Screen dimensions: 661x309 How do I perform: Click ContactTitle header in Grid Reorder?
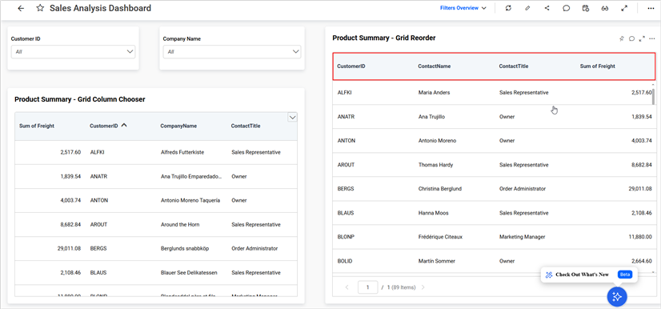click(514, 66)
